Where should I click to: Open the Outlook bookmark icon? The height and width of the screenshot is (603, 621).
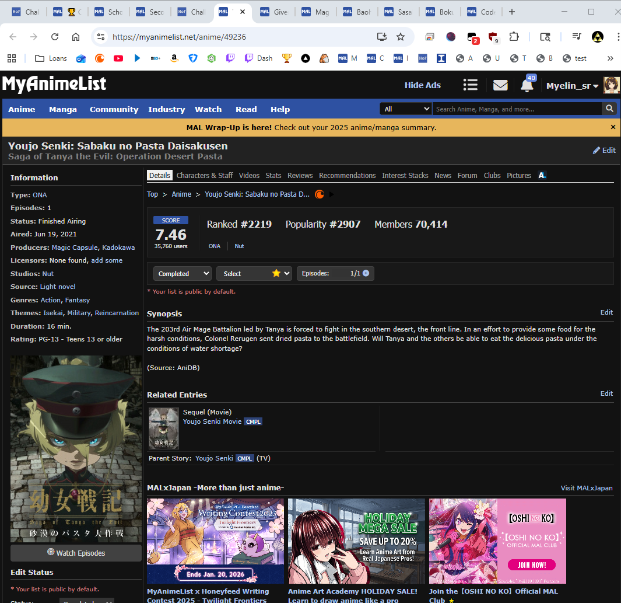81,58
